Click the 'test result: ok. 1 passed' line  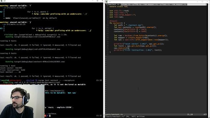click(x=40, y=76)
